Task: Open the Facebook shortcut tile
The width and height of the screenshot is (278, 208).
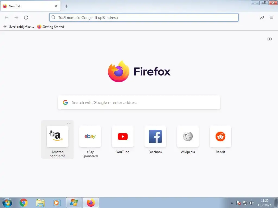Action: pos(155,136)
